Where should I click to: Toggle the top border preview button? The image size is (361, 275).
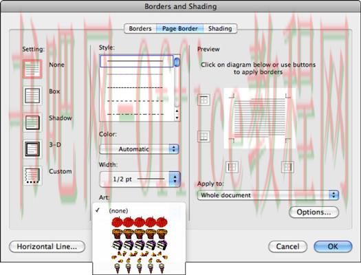[x=204, y=100]
